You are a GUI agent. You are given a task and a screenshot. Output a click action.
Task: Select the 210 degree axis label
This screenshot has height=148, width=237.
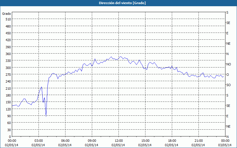coord(9,88)
